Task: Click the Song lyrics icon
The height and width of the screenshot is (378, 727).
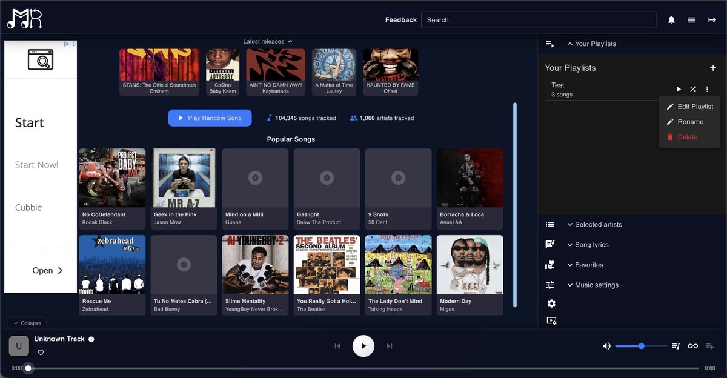Action: point(550,244)
